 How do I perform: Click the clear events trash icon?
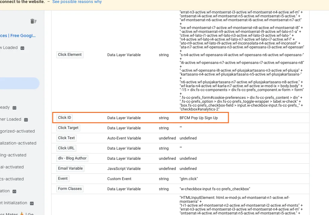tap(33, 21)
